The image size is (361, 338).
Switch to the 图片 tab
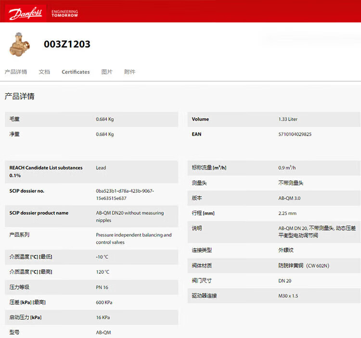click(107, 72)
